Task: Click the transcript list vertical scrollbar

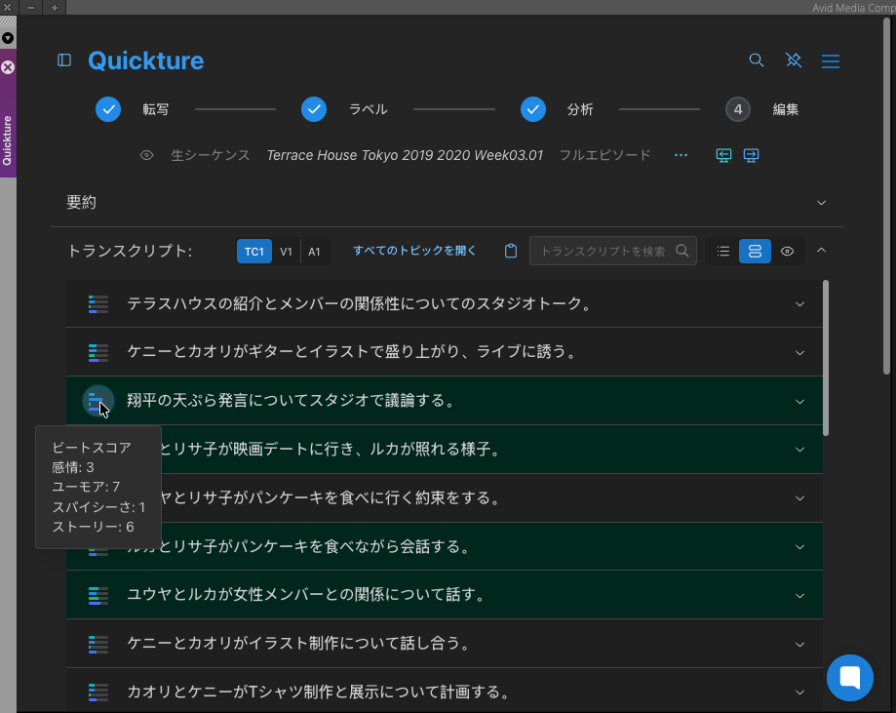Action: pyautogui.click(x=826, y=358)
